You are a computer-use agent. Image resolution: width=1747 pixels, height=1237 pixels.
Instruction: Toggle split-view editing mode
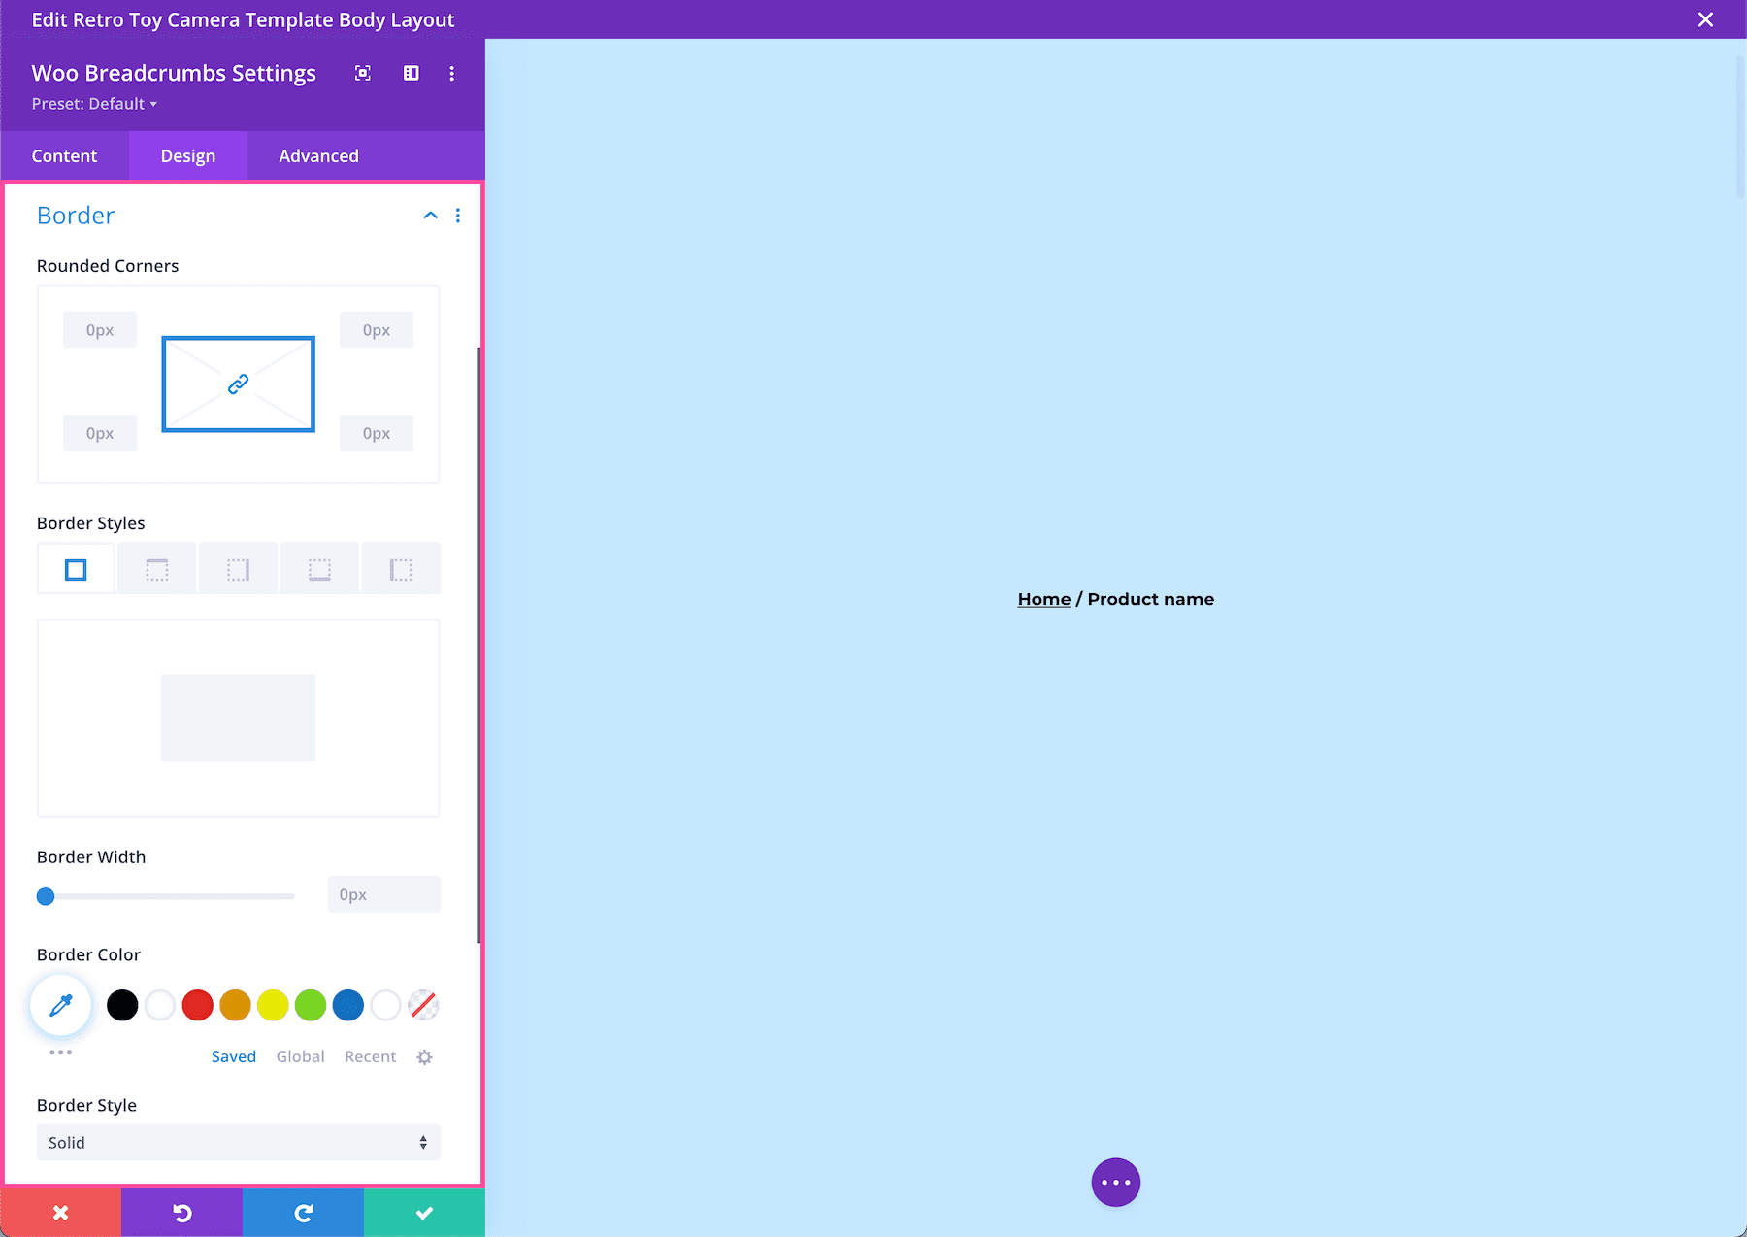[x=411, y=73]
